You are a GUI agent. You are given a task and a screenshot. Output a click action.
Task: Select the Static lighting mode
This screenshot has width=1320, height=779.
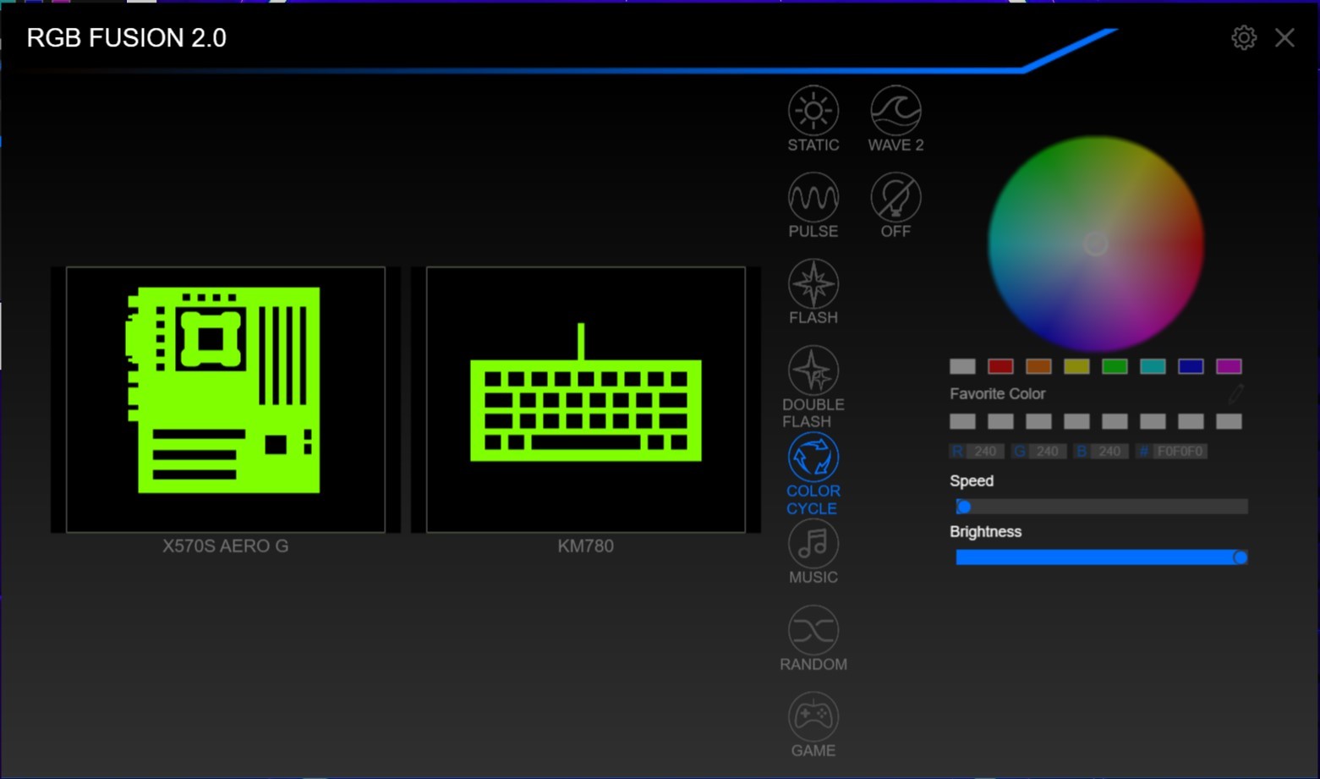(x=813, y=118)
